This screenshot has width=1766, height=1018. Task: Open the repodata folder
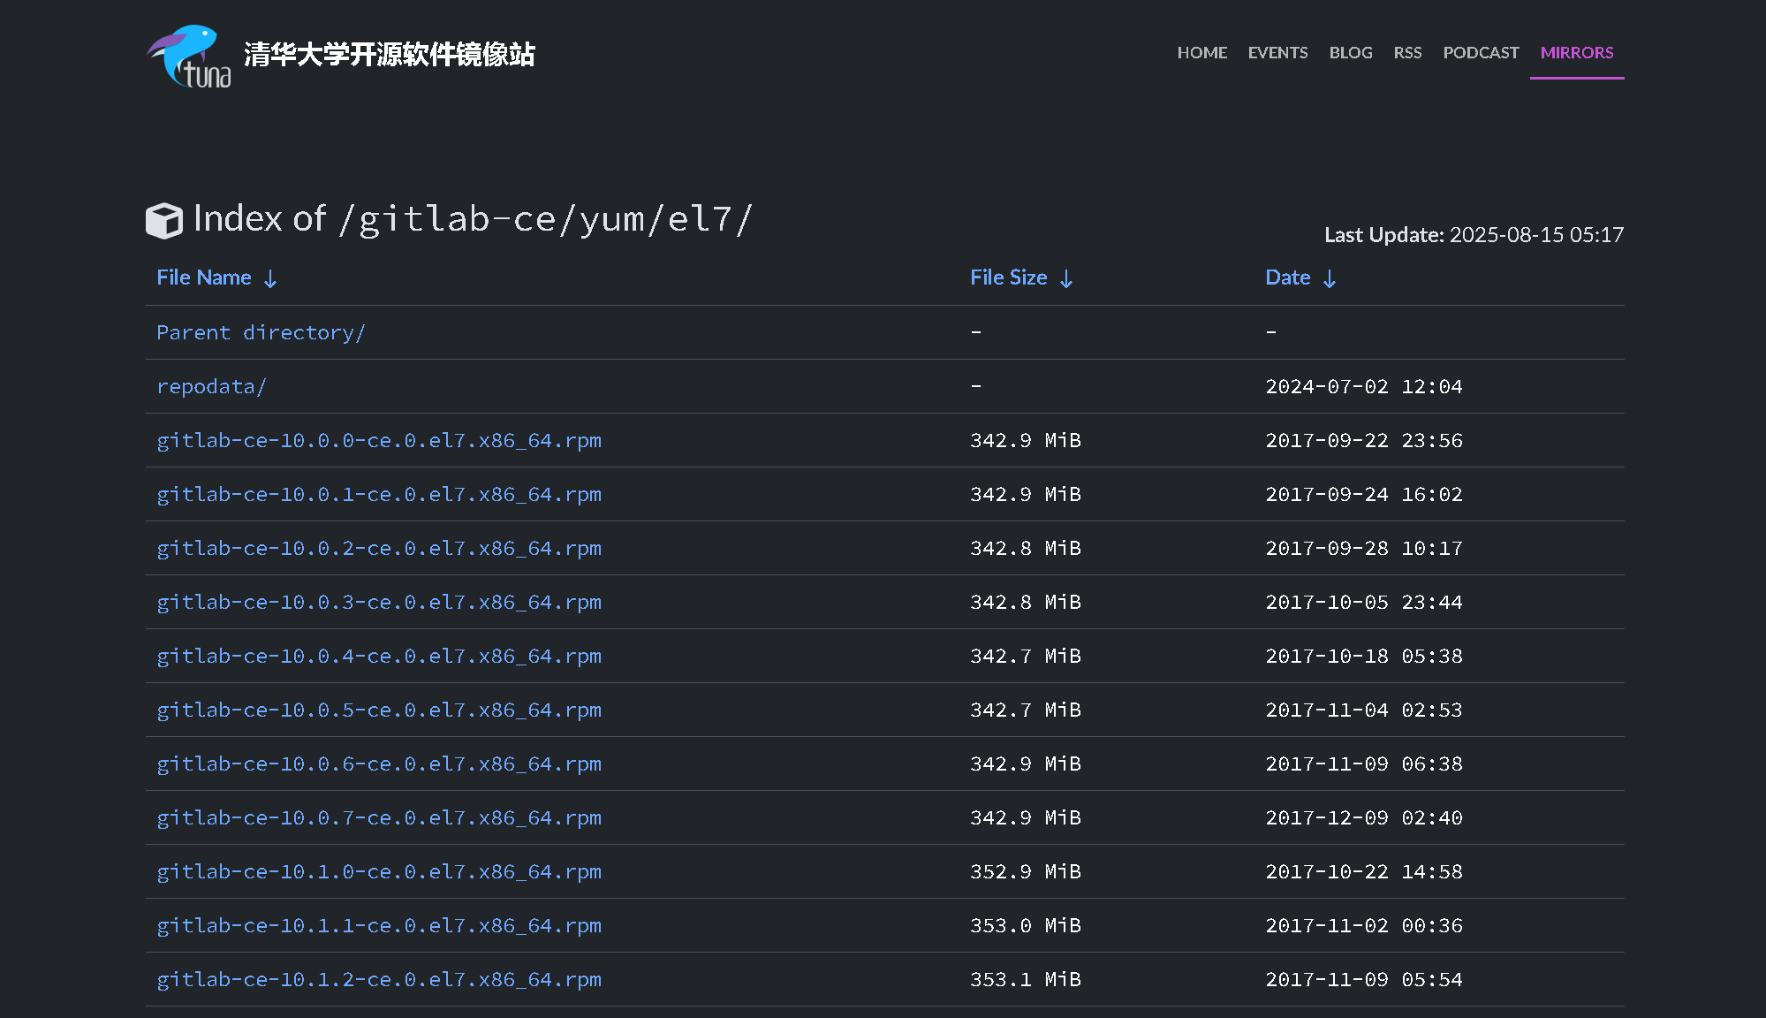coord(211,386)
